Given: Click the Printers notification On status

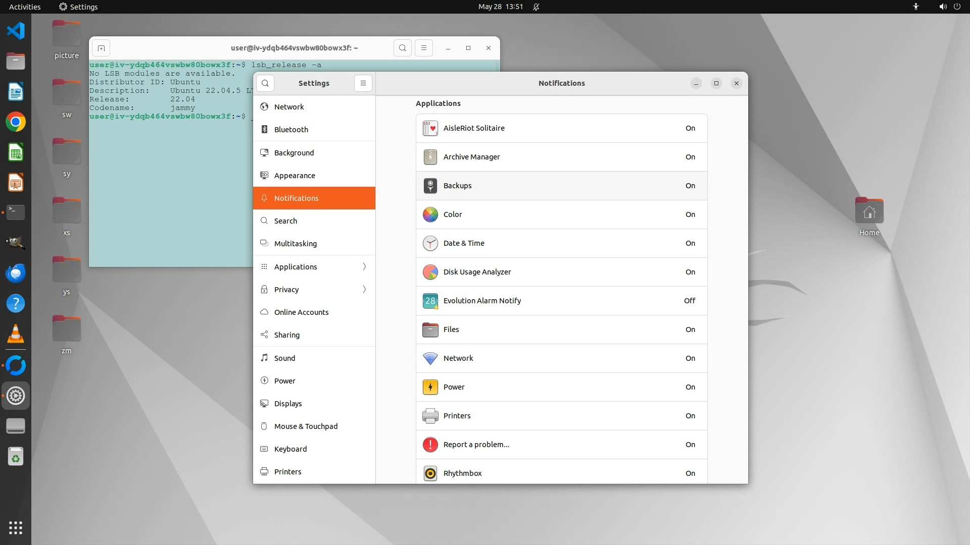Looking at the screenshot, I should coord(690,416).
